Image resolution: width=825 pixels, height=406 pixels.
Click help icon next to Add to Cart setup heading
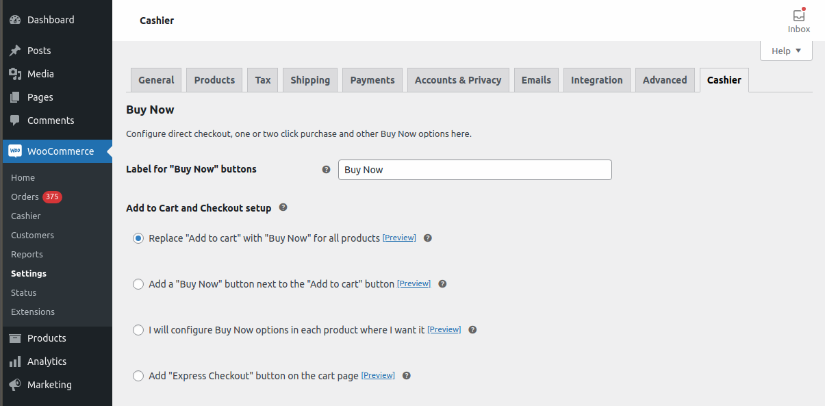tap(283, 207)
